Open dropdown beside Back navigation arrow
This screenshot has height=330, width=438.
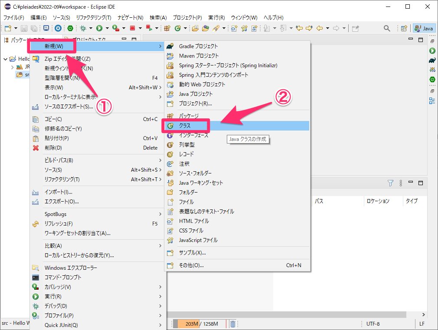(x=328, y=28)
